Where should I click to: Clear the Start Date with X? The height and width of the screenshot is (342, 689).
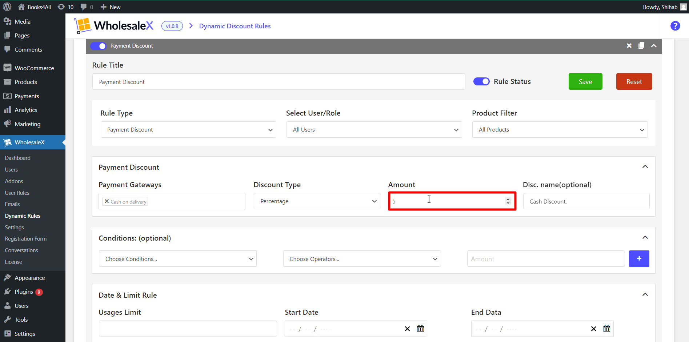pyautogui.click(x=407, y=329)
